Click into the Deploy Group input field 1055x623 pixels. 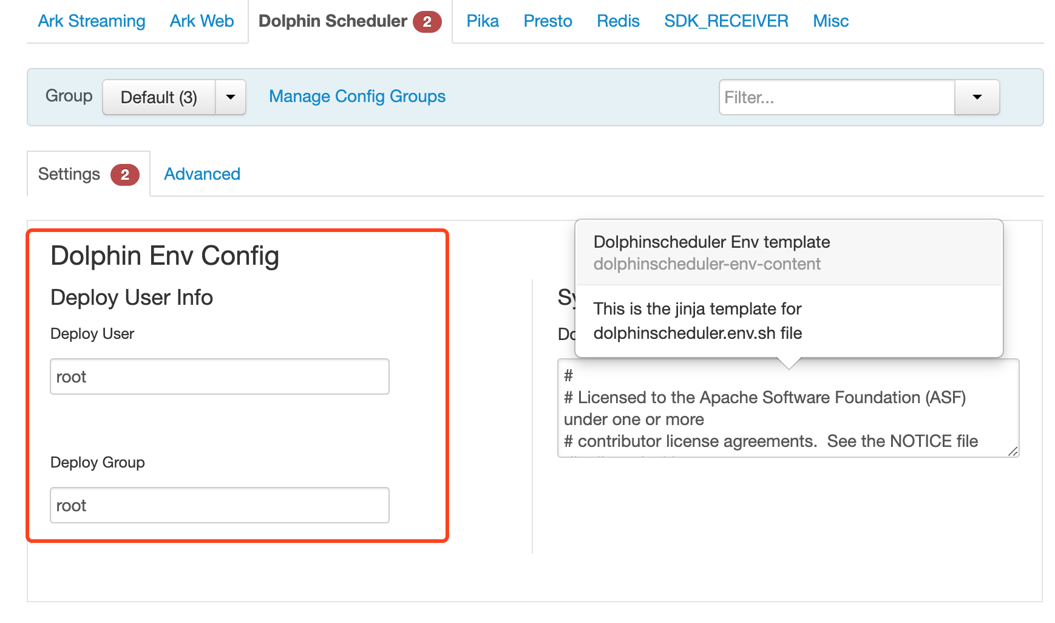[219, 505]
